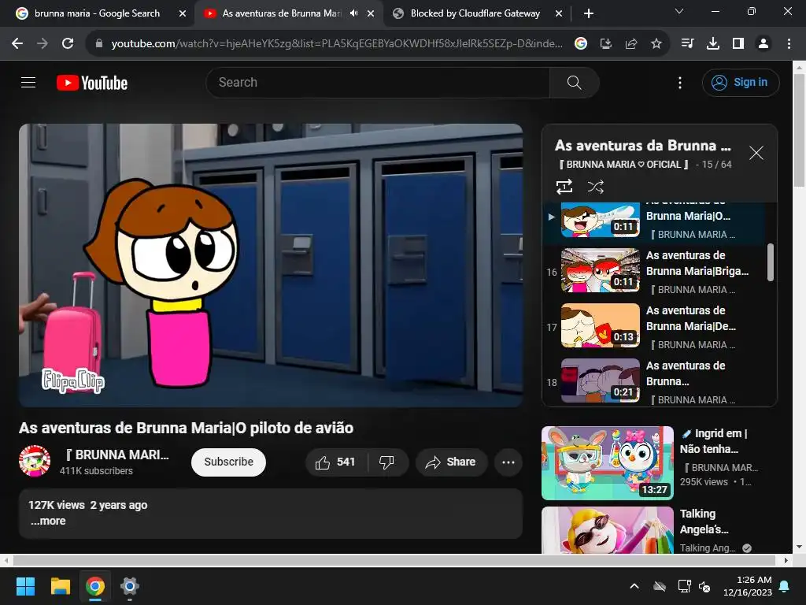Screen dimensions: 806x605
Task: Open YouTube settings three-dot menu
Action: 679,82
